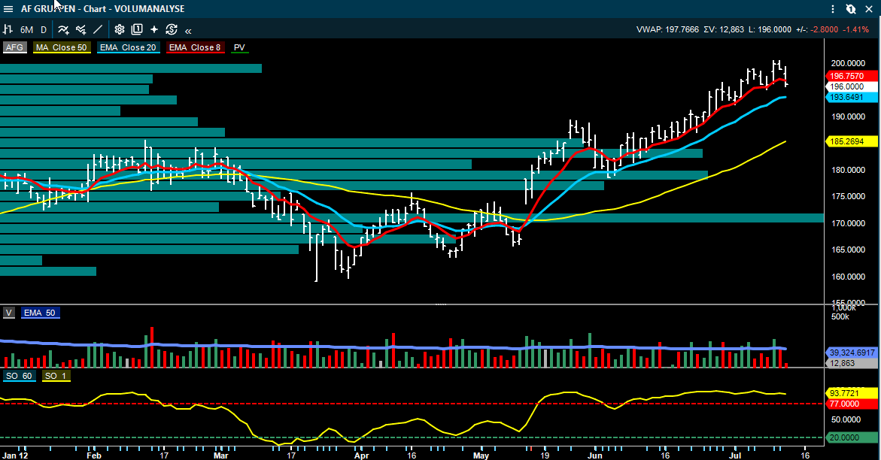Image resolution: width=881 pixels, height=460 pixels.
Task: Click the May date axis label
Action: 481,455
